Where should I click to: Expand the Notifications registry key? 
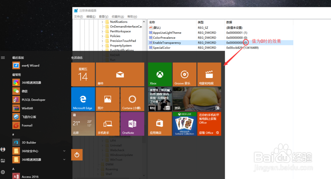(x=102, y=22)
